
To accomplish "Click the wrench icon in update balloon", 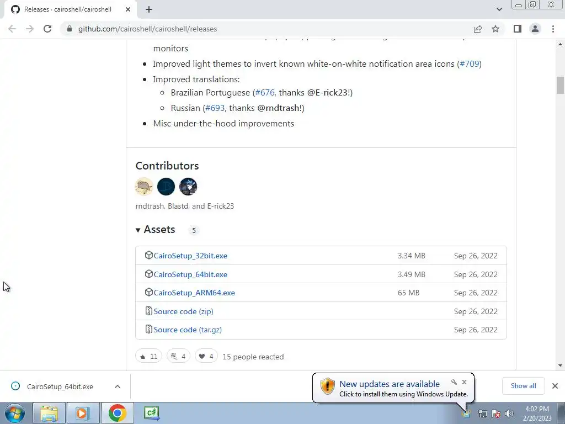I will pos(454,382).
